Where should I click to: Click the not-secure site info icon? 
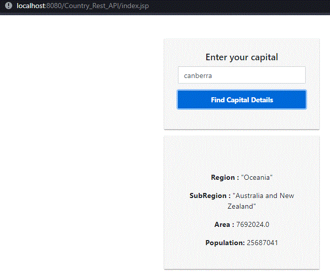click(8, 6)
